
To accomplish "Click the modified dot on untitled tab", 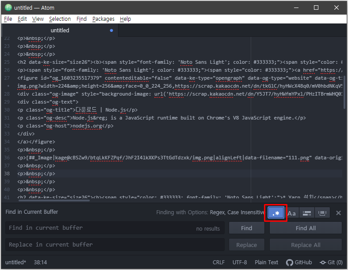I will click(111, 31).
